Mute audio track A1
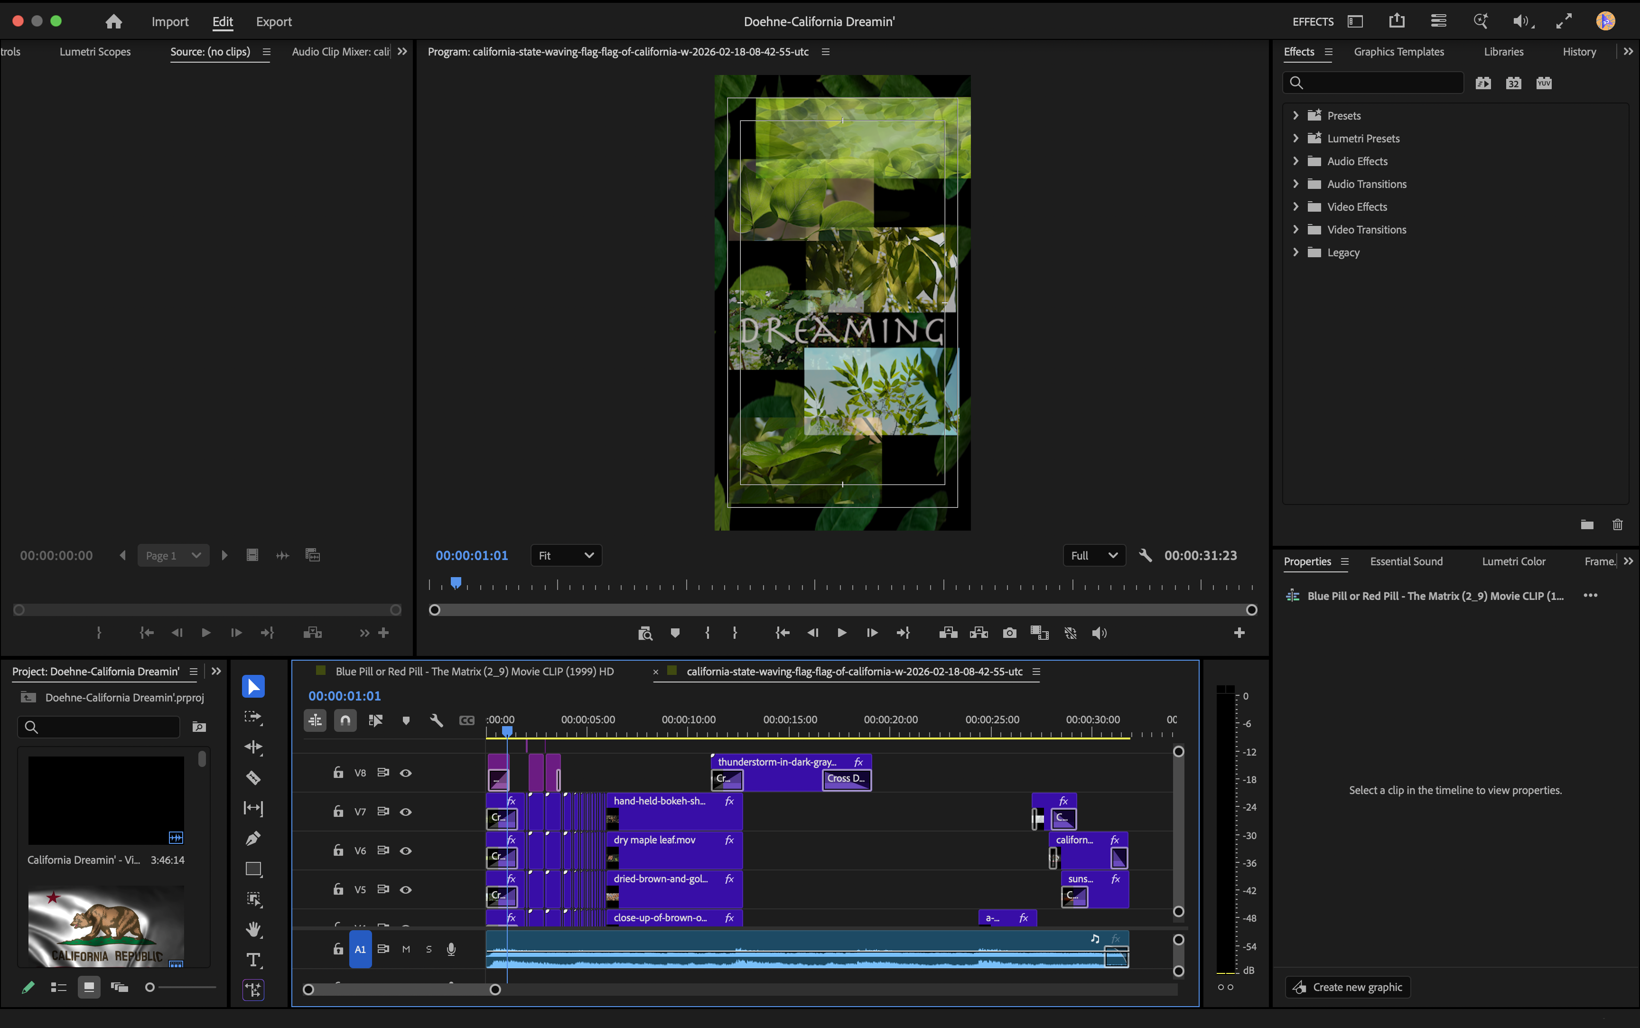Screen dimensions: 1640x1028 (x=406, y=949)
